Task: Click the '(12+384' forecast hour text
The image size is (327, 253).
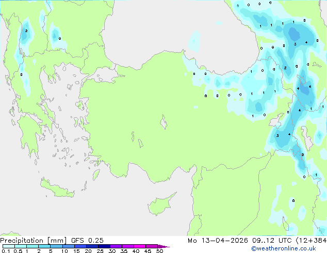Action: click(311, 241)
